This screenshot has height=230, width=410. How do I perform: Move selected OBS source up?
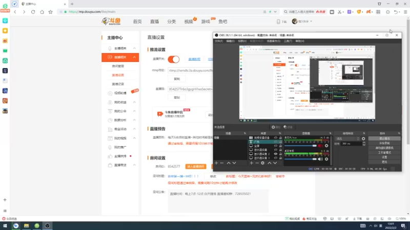pos(270,163)
